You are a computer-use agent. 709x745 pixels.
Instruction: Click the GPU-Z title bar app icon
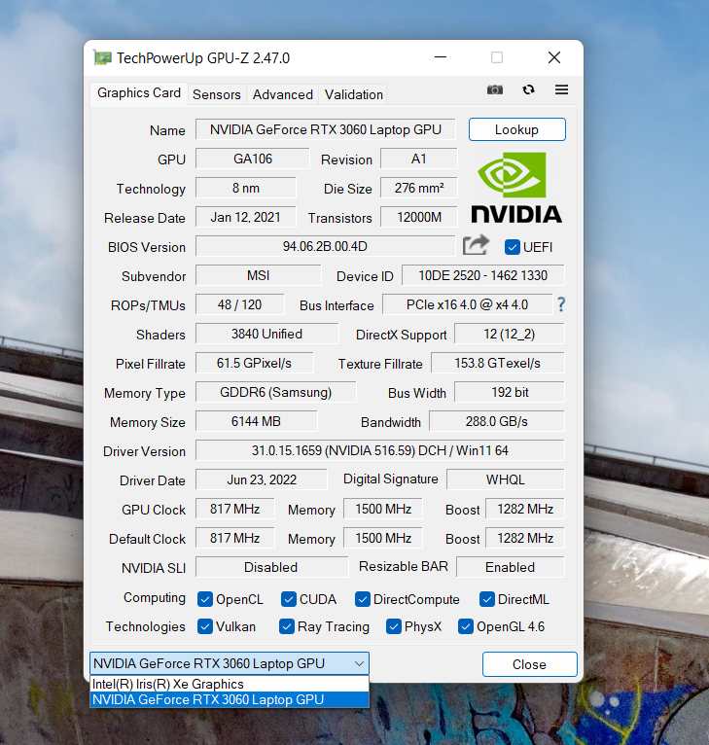point(102,58)
